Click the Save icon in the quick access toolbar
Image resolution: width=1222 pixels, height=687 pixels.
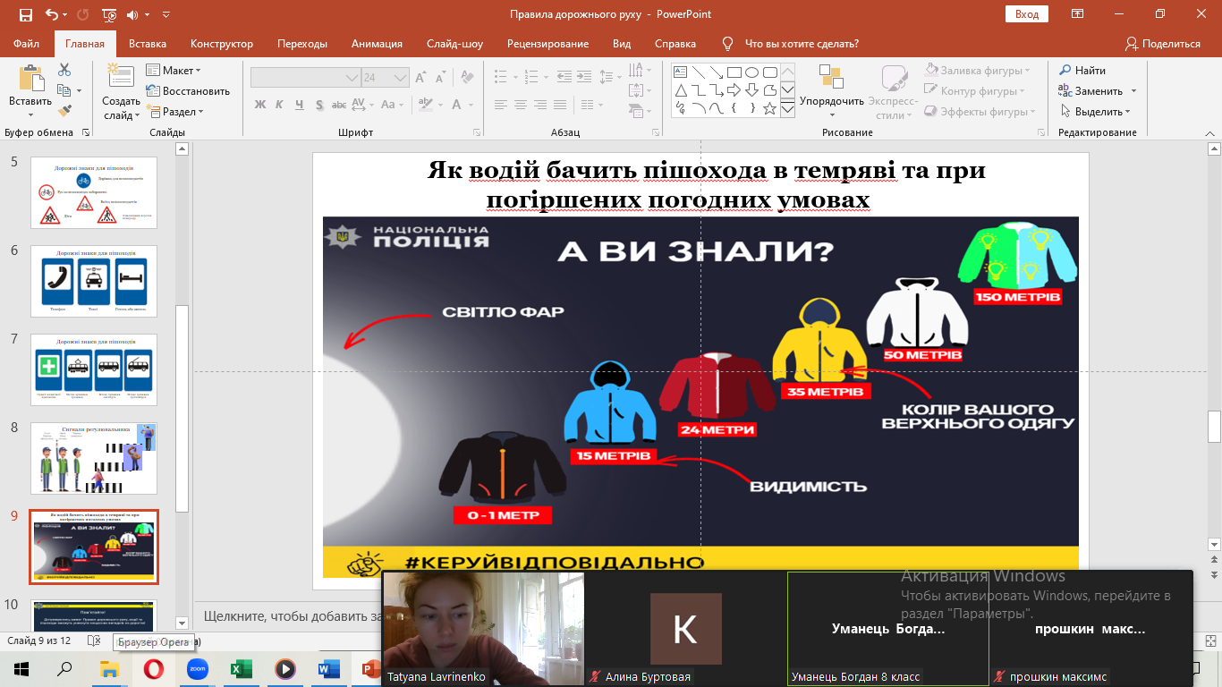click(x=25, y=14)
